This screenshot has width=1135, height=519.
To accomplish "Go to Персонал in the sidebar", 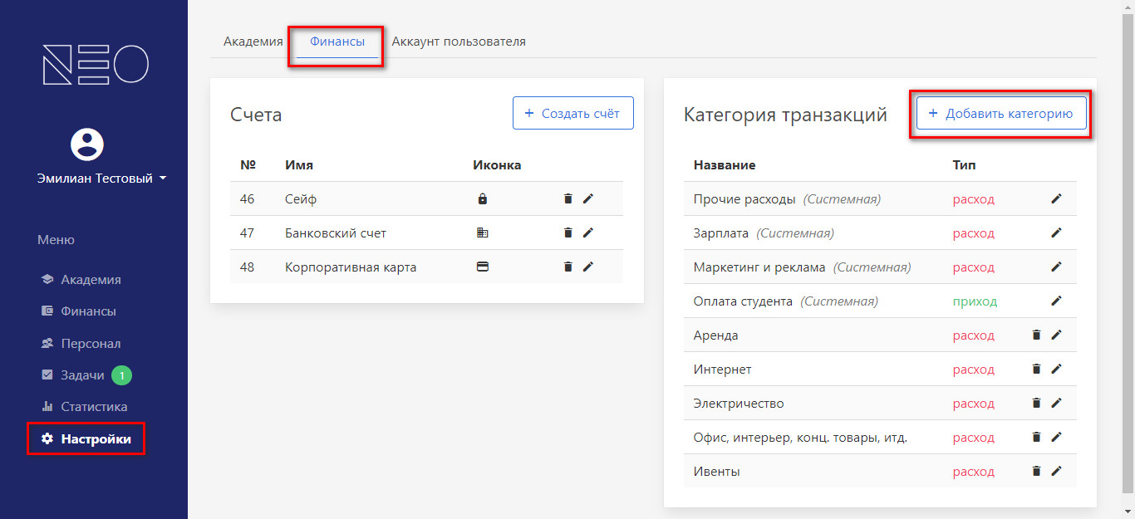I will [x=91, y=343].
